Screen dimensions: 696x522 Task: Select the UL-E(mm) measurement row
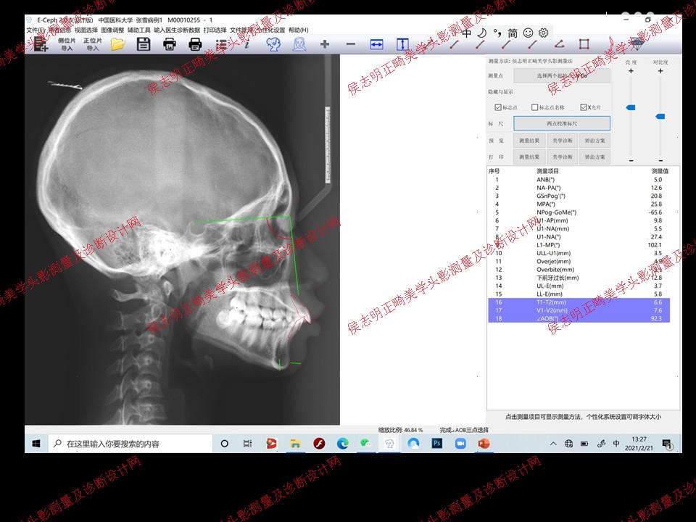click(579, 286)
